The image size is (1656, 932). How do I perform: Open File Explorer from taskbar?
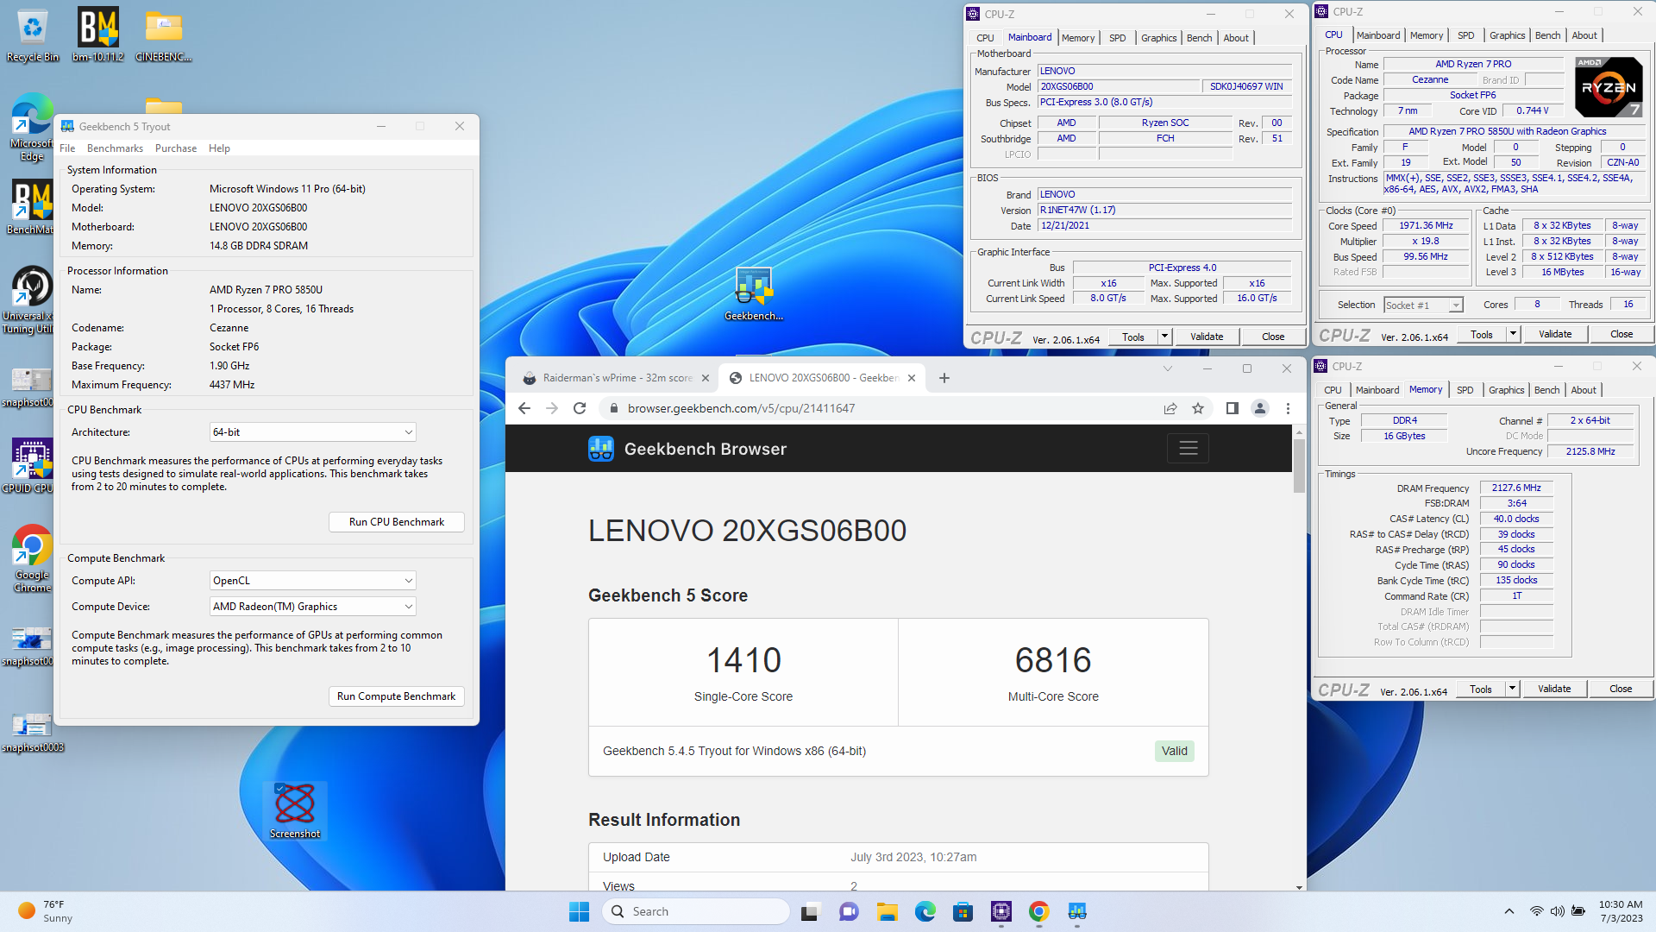point(888,911)
